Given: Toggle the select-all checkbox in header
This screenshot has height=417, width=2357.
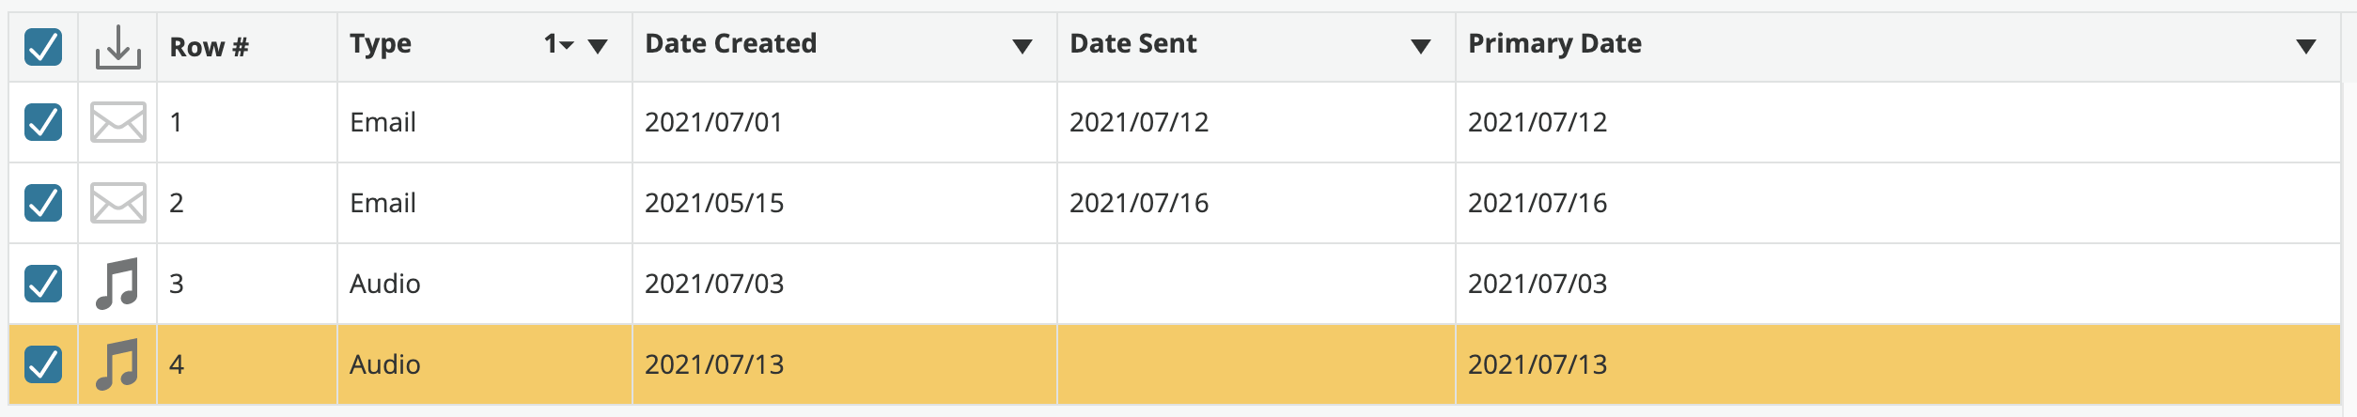Looking at the screenshot, I should pos(43,46).
